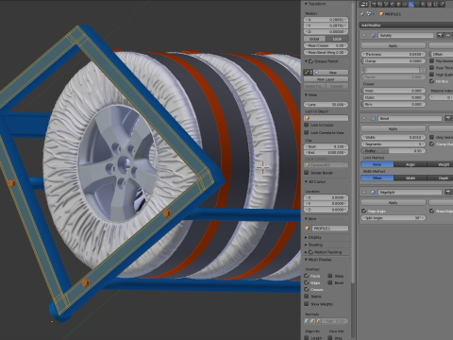Toggle Solidify modifier viewport display icon
The width and height of the screenshot is (453, 340).
tap(447, 35)
